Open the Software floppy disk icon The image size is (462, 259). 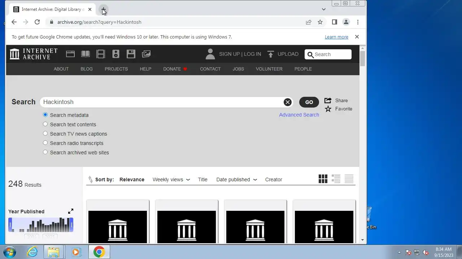click(131, 54)
